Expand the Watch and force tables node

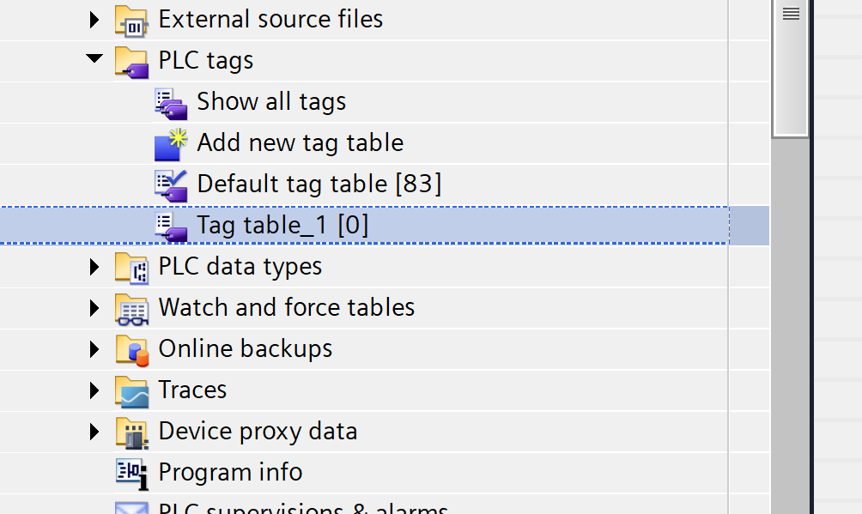click(94, 308)
